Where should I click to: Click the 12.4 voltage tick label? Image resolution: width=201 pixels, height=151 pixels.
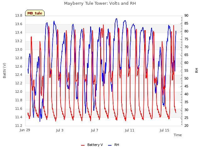coord(19,75)
